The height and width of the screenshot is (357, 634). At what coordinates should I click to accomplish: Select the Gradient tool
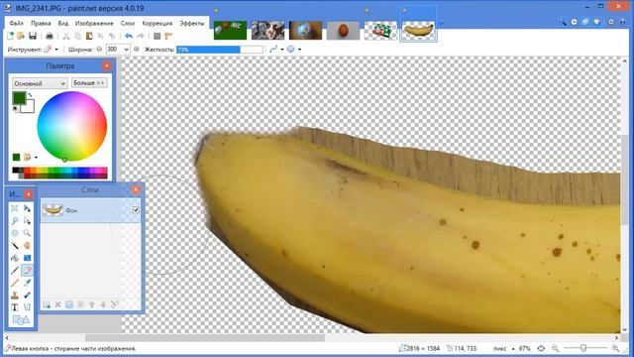(x=27, y=258)
